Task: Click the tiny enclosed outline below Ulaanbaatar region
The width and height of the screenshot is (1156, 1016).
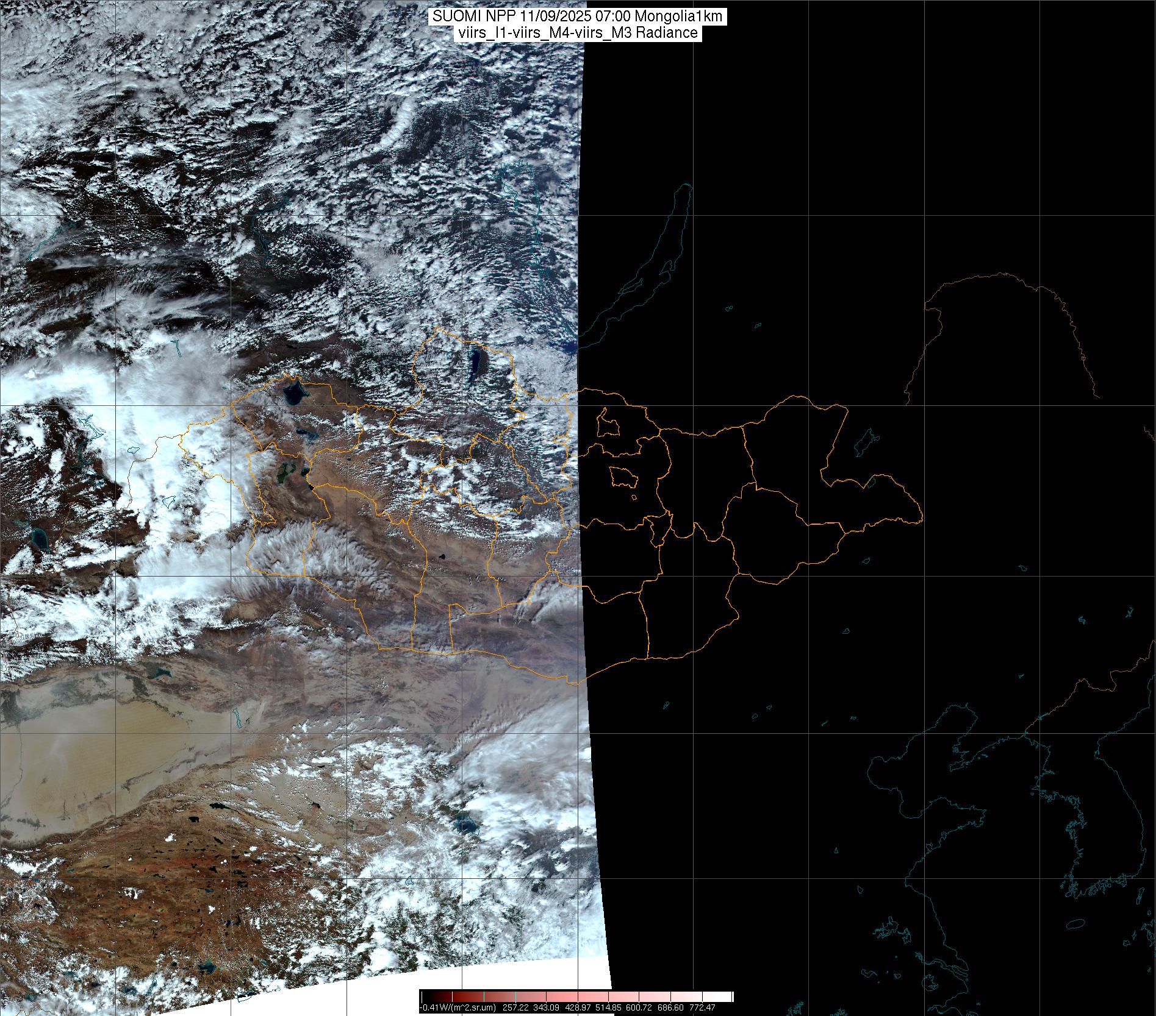Action: click(x=634, y=498)
